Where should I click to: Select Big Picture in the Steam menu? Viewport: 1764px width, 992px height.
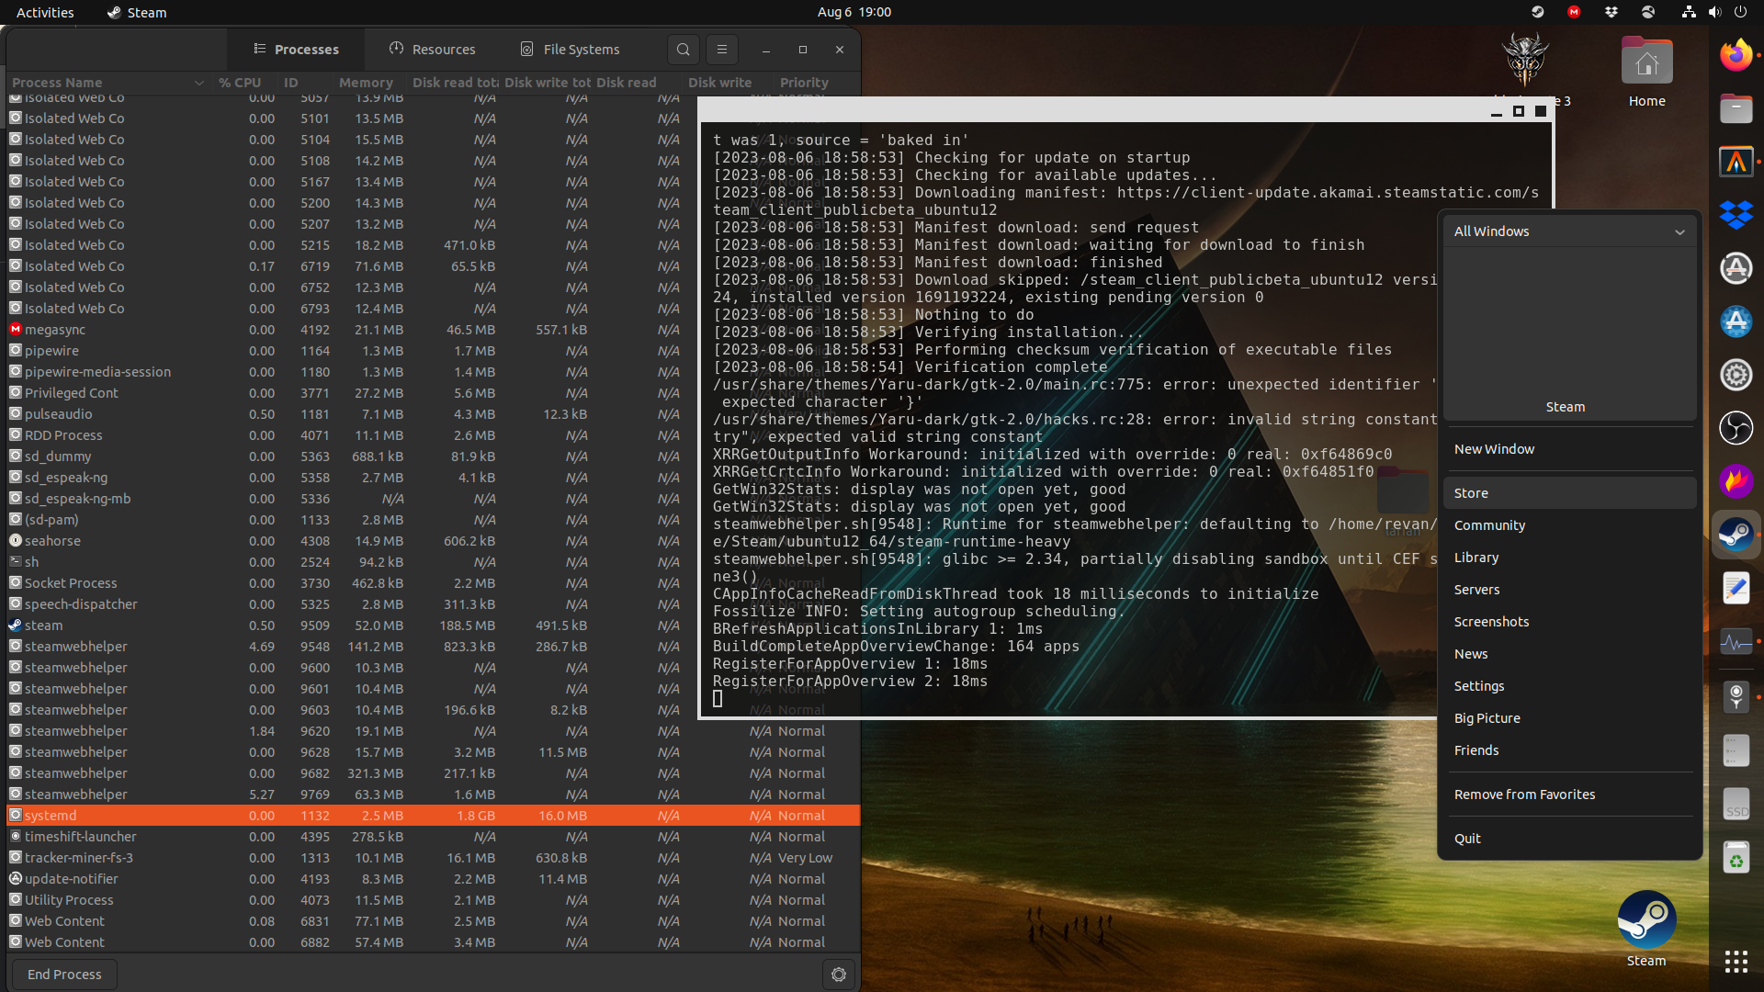coord(1487,717)
